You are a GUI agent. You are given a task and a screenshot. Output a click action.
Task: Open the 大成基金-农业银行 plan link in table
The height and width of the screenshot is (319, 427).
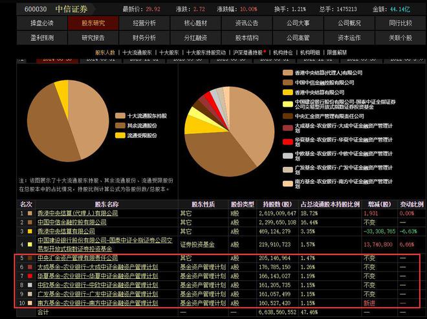tap(98, 267)
